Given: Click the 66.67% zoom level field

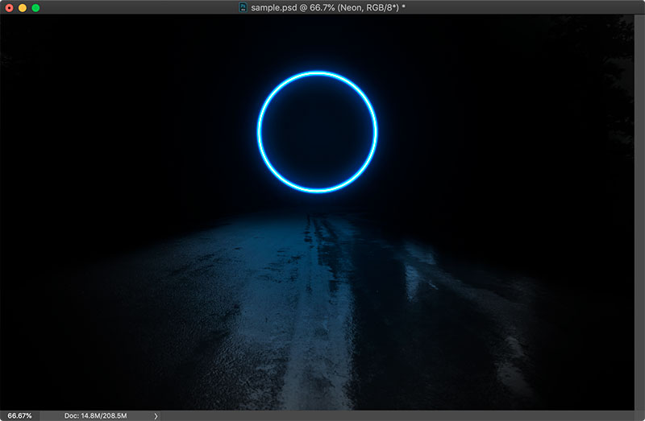Looking at the screenshot, I should (x=19, y=415).
